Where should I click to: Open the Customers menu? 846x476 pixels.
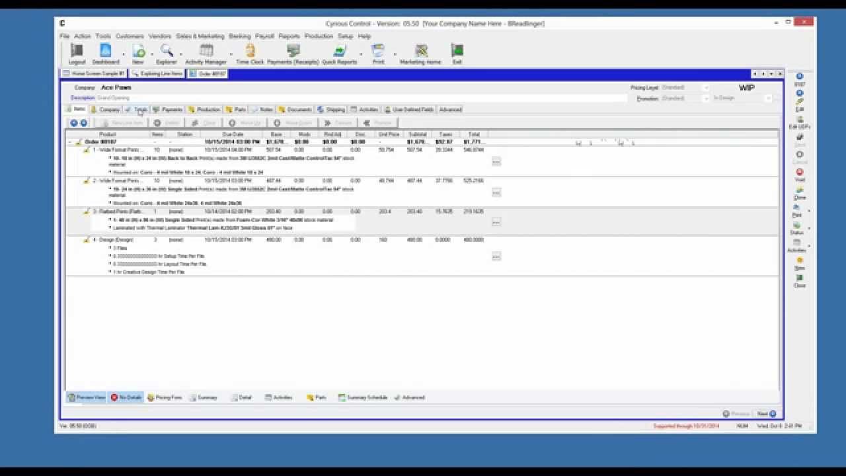coord(130,36)
